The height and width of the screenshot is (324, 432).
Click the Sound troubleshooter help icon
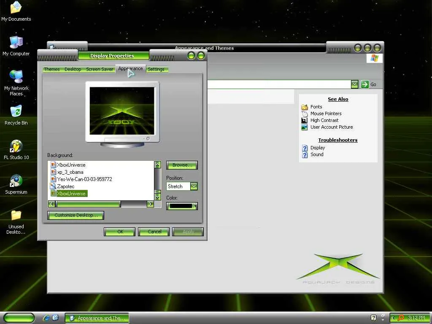coord(305,154)
